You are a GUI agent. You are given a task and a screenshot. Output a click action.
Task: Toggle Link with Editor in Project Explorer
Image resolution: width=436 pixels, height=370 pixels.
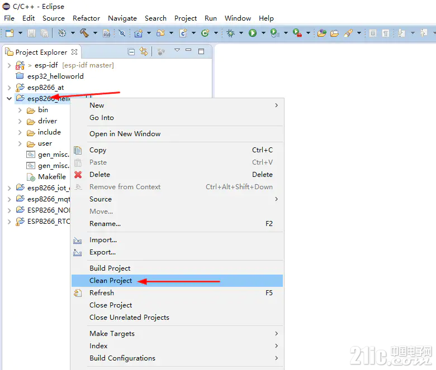coord(144,52)
